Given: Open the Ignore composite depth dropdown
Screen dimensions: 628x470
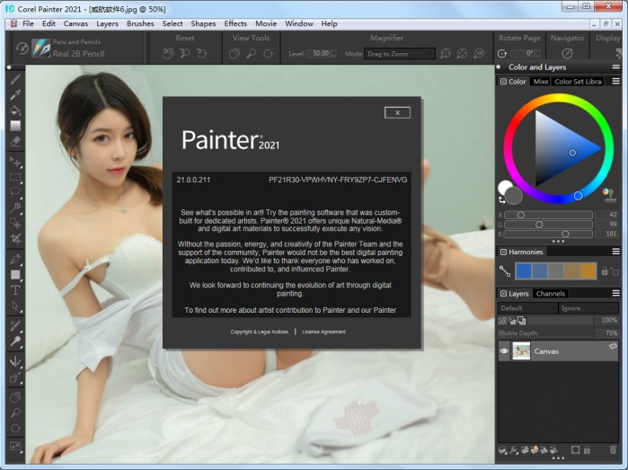Looking at the screenshot, I should (588, 308).
